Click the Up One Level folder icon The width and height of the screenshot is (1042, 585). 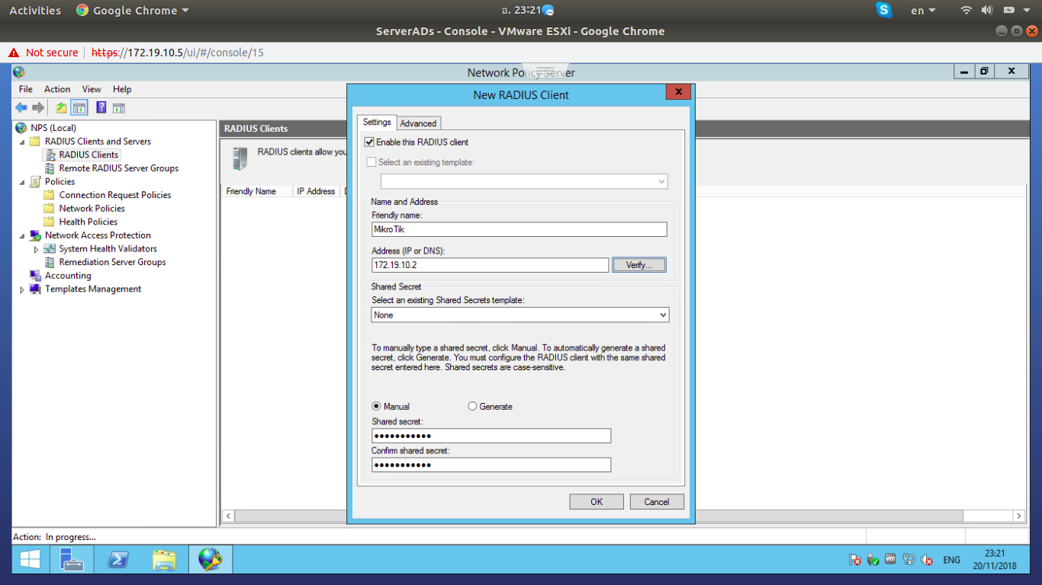point(61,108)
